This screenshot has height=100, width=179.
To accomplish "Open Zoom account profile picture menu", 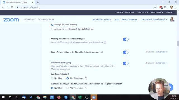I will [x=172, y=19].
